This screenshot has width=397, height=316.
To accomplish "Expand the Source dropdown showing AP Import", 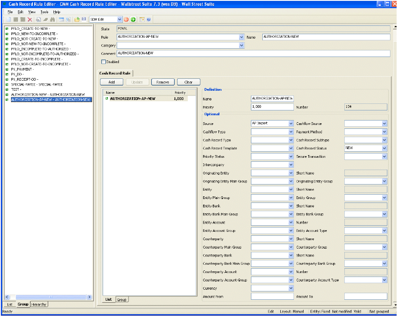I will click(291, 124).
